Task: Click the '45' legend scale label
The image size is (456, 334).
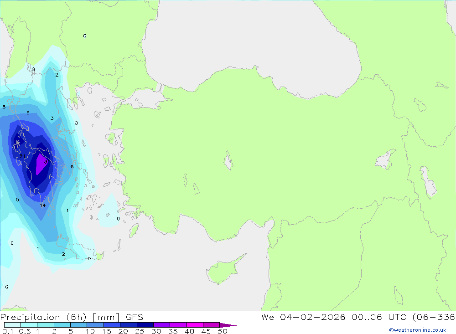Action: pyautogui.click(x=206, y=331)
